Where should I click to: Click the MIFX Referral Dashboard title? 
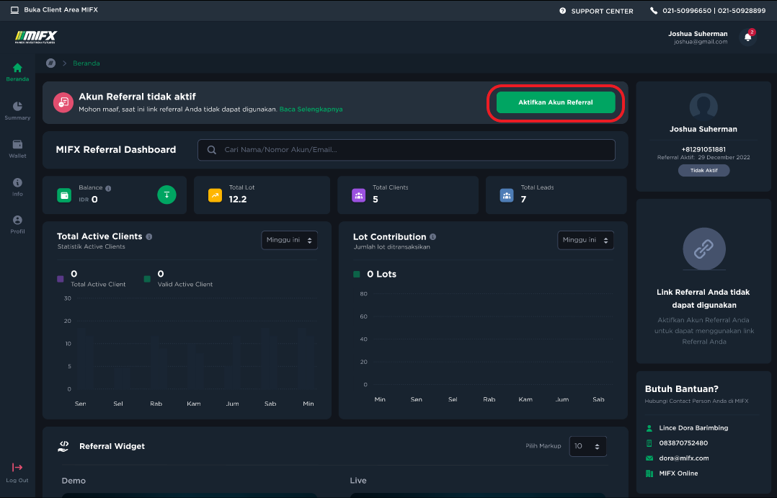pyautogui.click(x=116, y=150)
